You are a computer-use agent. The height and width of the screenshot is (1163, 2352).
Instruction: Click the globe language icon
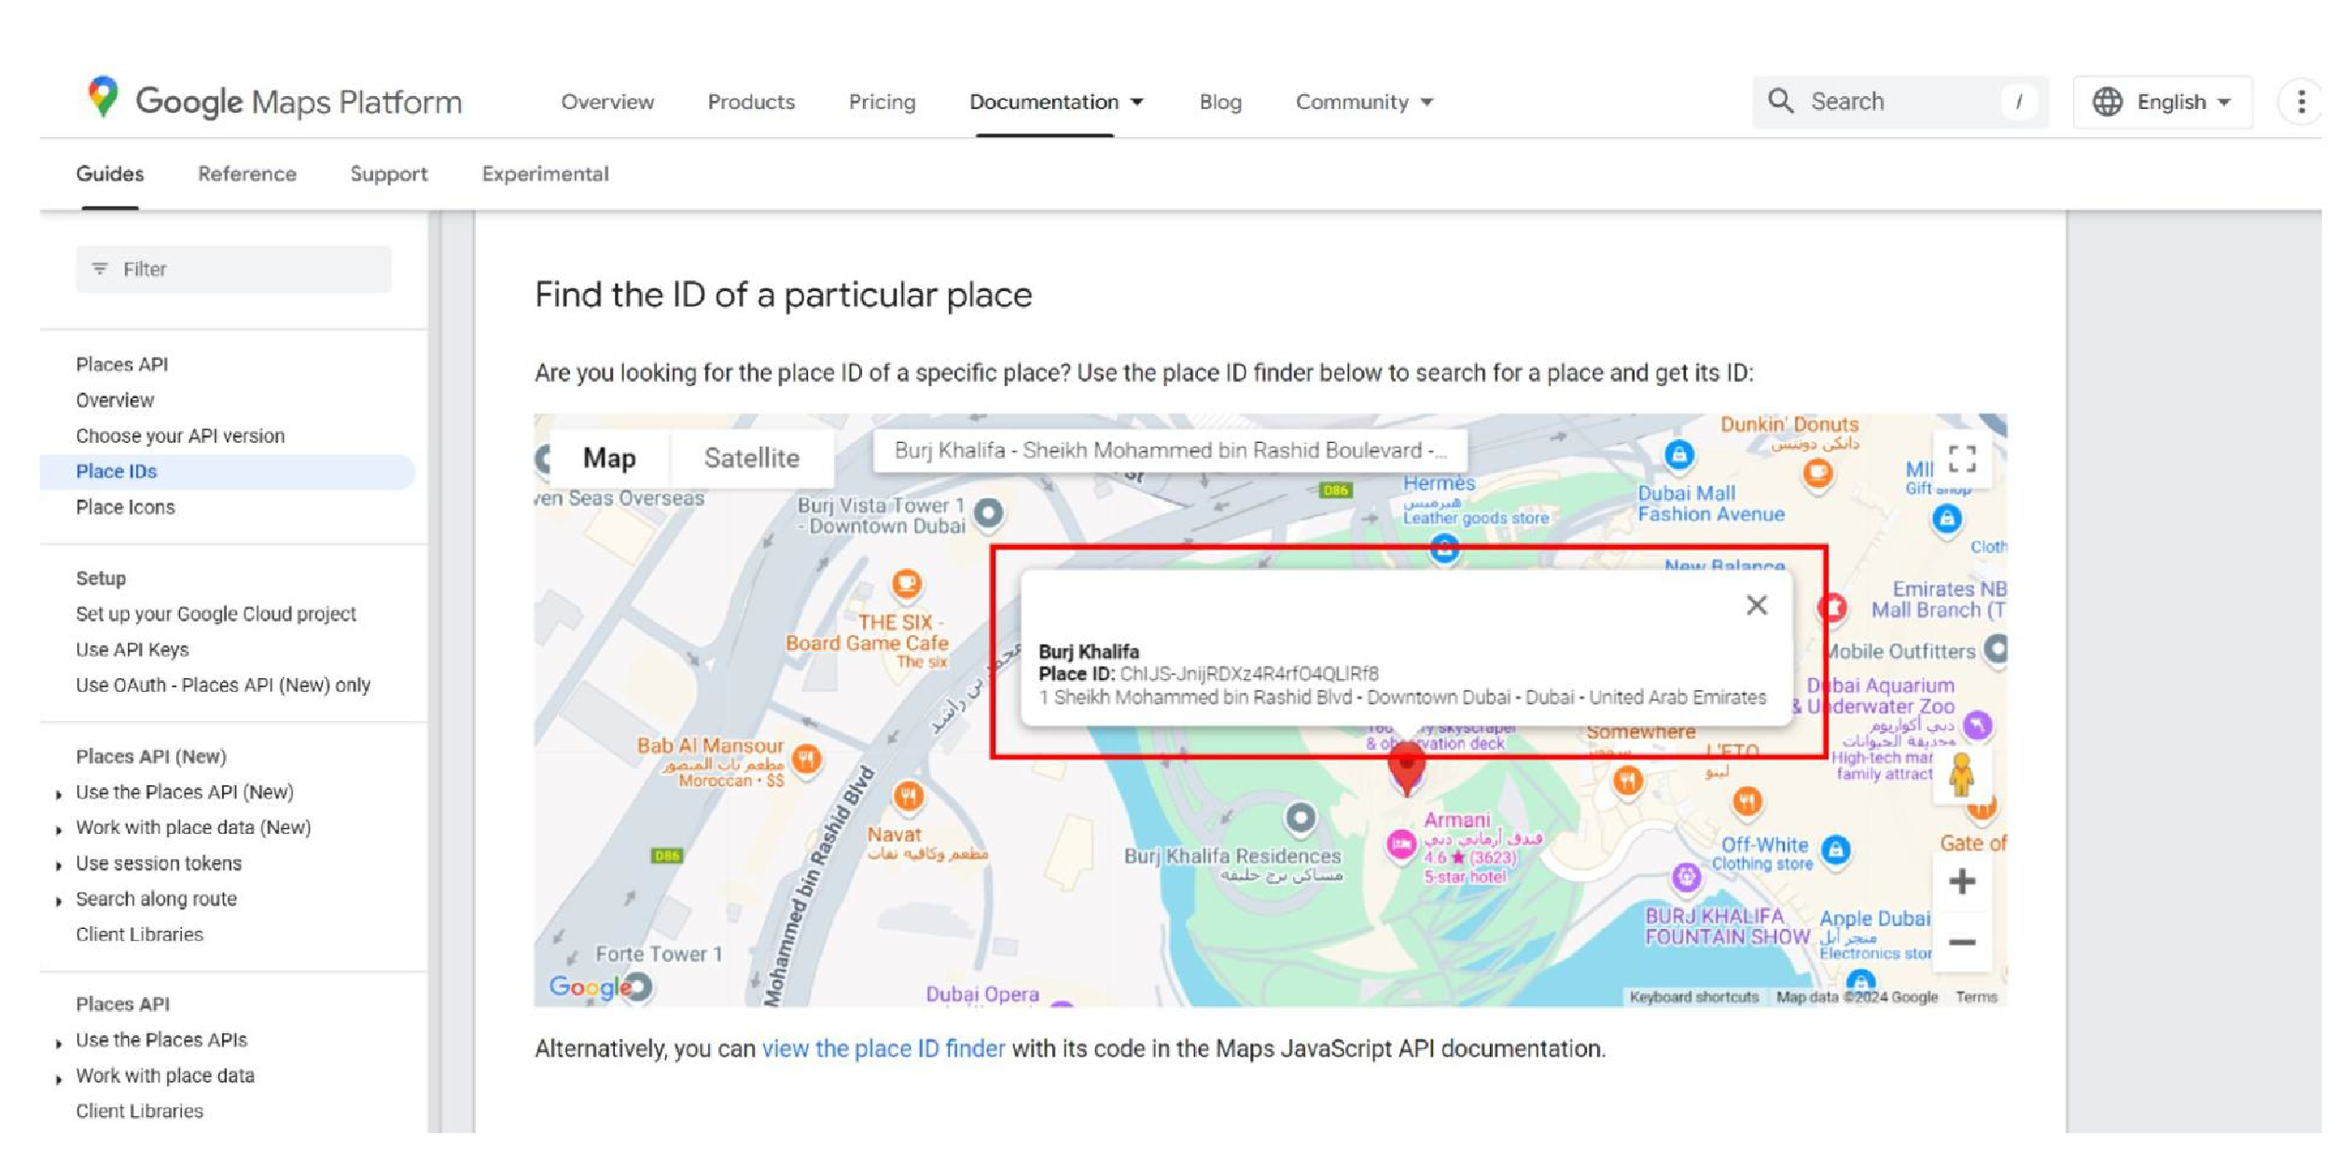pos(2107,102)
